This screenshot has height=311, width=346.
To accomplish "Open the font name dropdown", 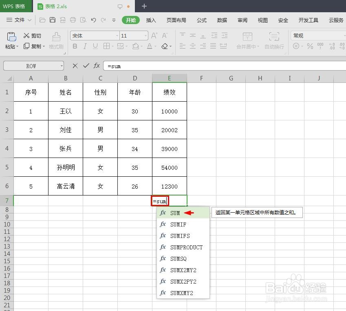I will 116,35.
